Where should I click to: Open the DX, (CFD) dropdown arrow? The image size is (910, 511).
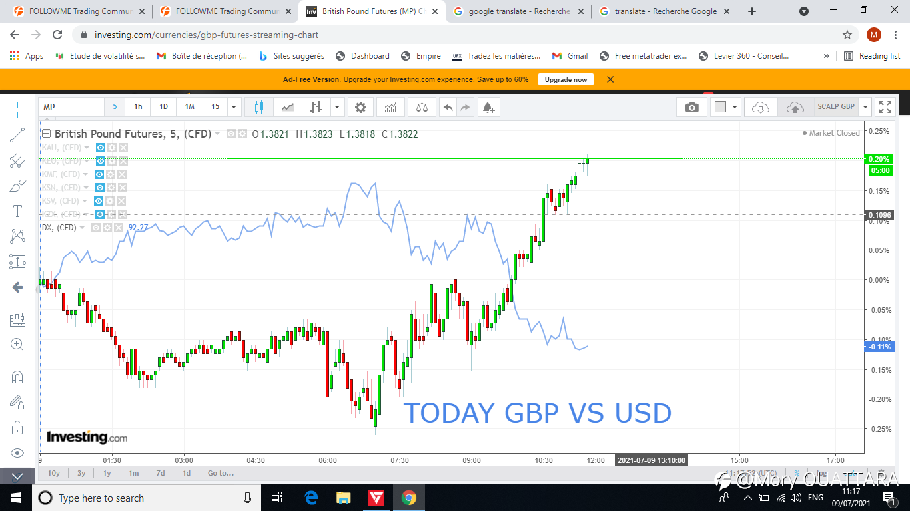click(x=83, y=228)
